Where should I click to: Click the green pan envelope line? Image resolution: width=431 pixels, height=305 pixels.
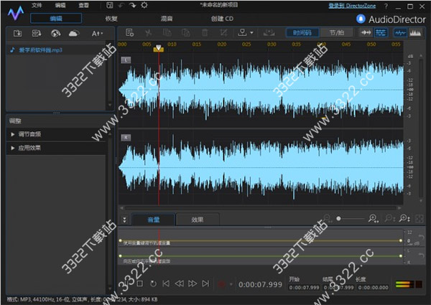click(x=260, y=256)
